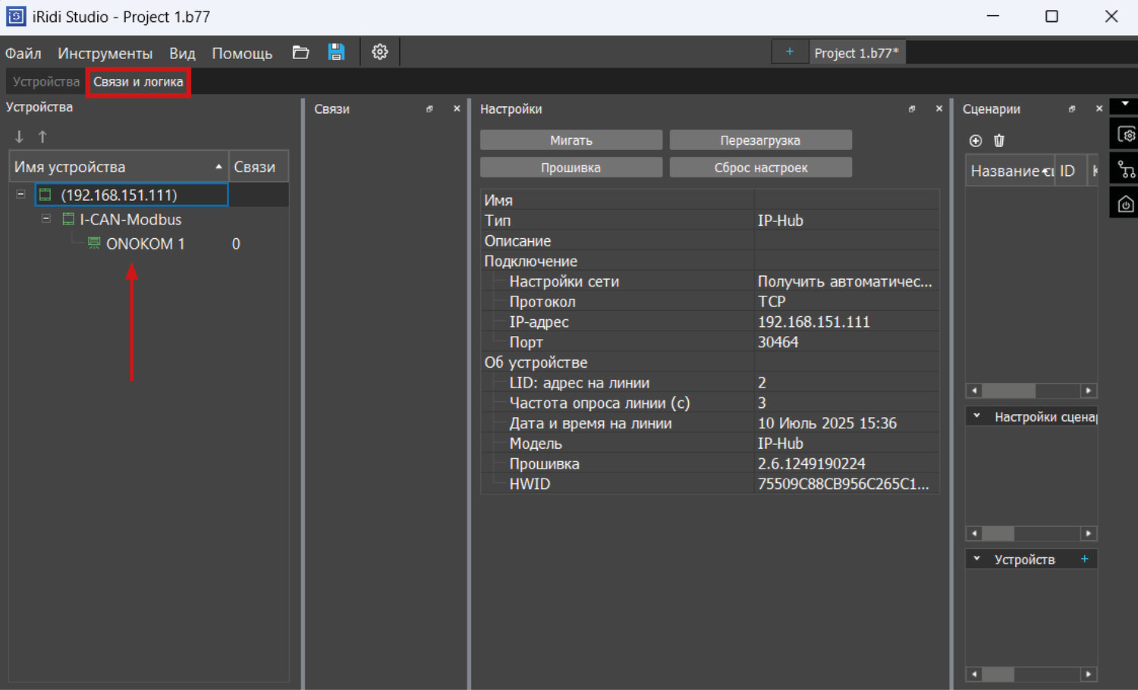Click the open project folder icon
The width and height of the screenshot is (1138, 690).
300,52
